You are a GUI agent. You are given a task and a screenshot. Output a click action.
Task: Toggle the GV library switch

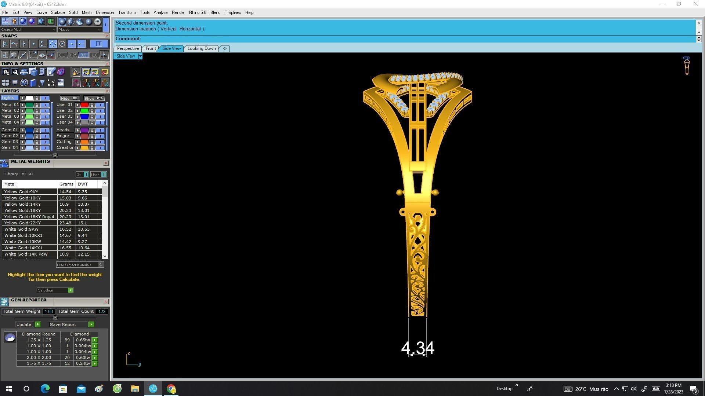coord(82,175)
